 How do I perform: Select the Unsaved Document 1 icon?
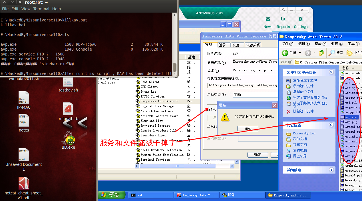[24, 159]
